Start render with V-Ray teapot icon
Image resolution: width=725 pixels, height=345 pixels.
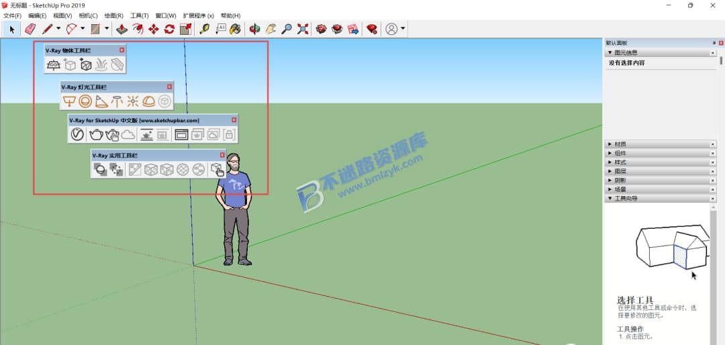(96, 135)
